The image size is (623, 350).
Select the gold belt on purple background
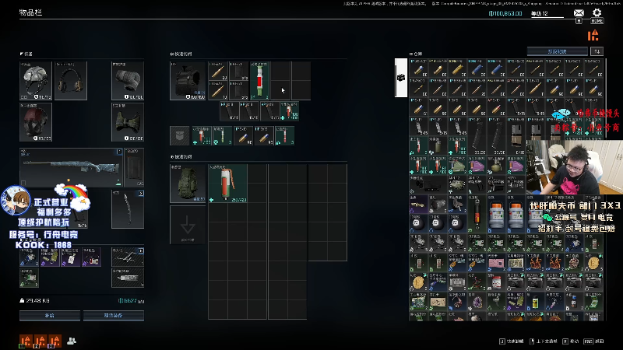418,205
